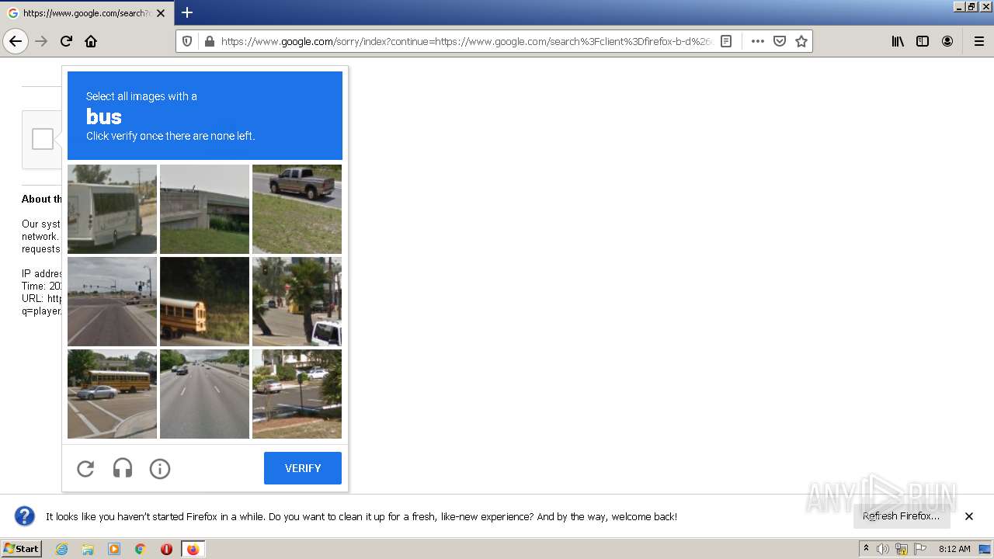Select the parking lot with cars tile
Viewport: 994px width, 559px height.
(297, 394)
